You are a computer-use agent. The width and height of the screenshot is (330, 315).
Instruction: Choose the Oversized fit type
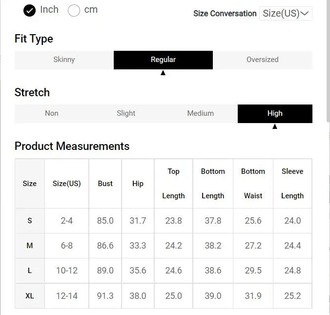[263, 60]
